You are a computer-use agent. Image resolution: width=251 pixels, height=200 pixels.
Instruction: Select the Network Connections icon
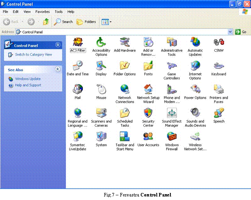coord(125,89)
